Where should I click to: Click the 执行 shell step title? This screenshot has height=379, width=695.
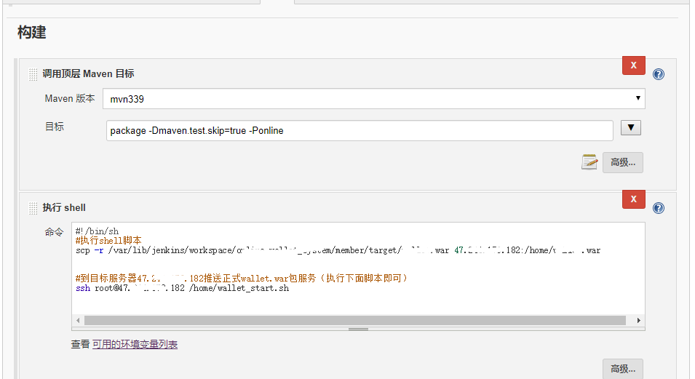[64, 207]
